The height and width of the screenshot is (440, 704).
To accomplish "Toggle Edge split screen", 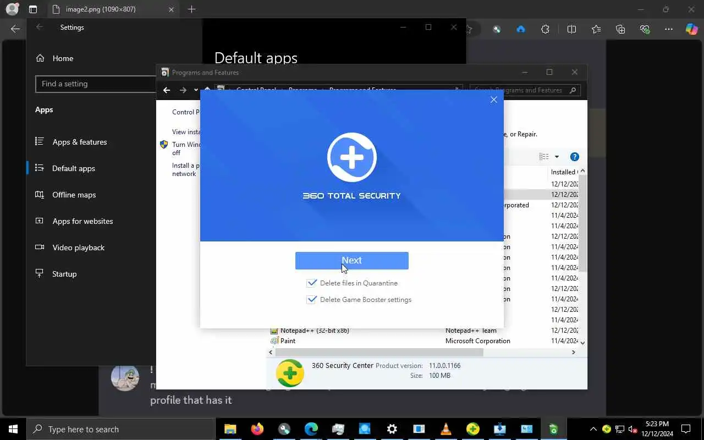I will (571, 29).
